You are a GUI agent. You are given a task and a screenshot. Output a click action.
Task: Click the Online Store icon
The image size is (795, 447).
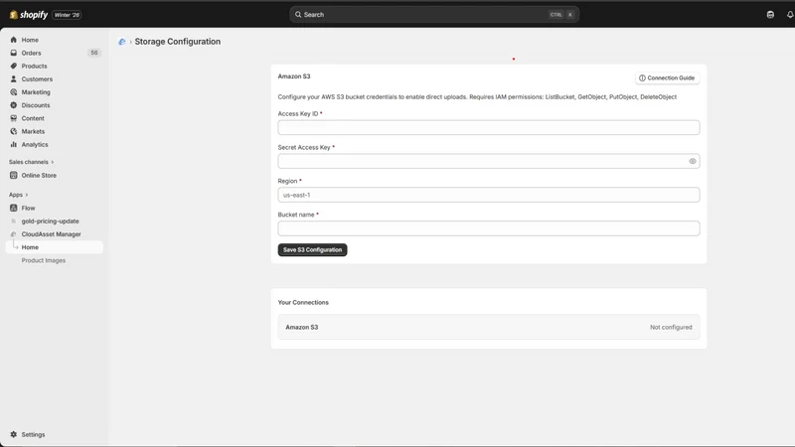tap(14, 176)
